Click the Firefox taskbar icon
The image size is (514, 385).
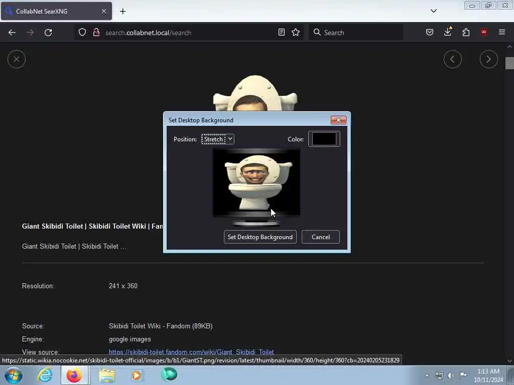point(74,375)
